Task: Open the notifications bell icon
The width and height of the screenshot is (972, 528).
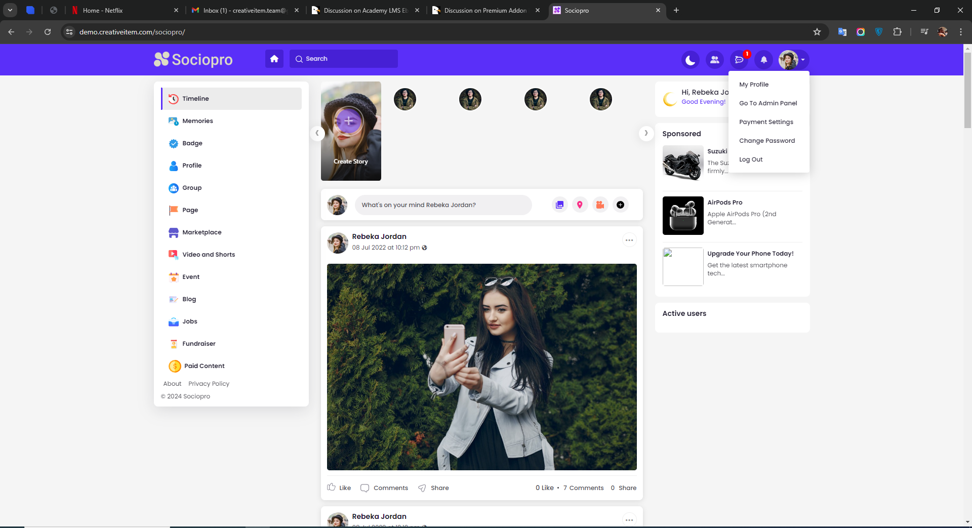Action: tap(763, 60)
